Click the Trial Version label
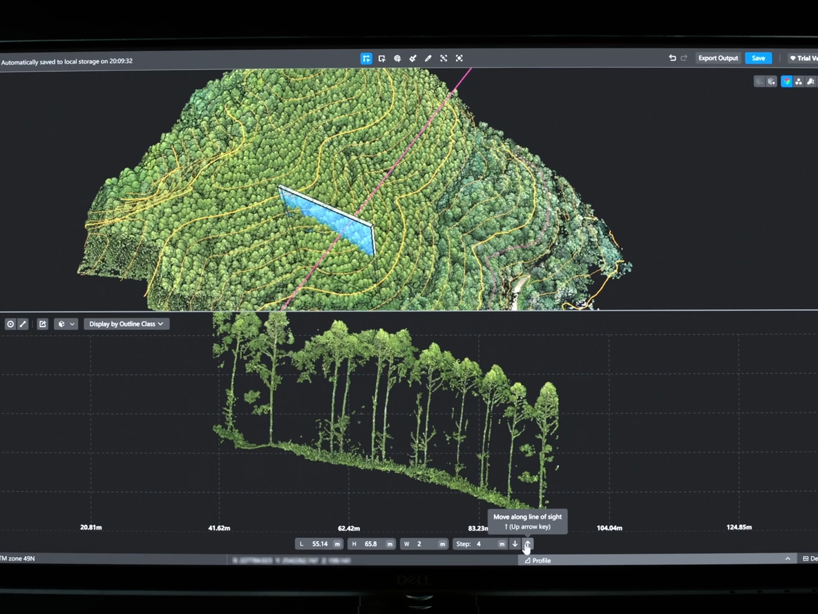The height and width of the screenshot is (614, 818). [x=803, y=58]
